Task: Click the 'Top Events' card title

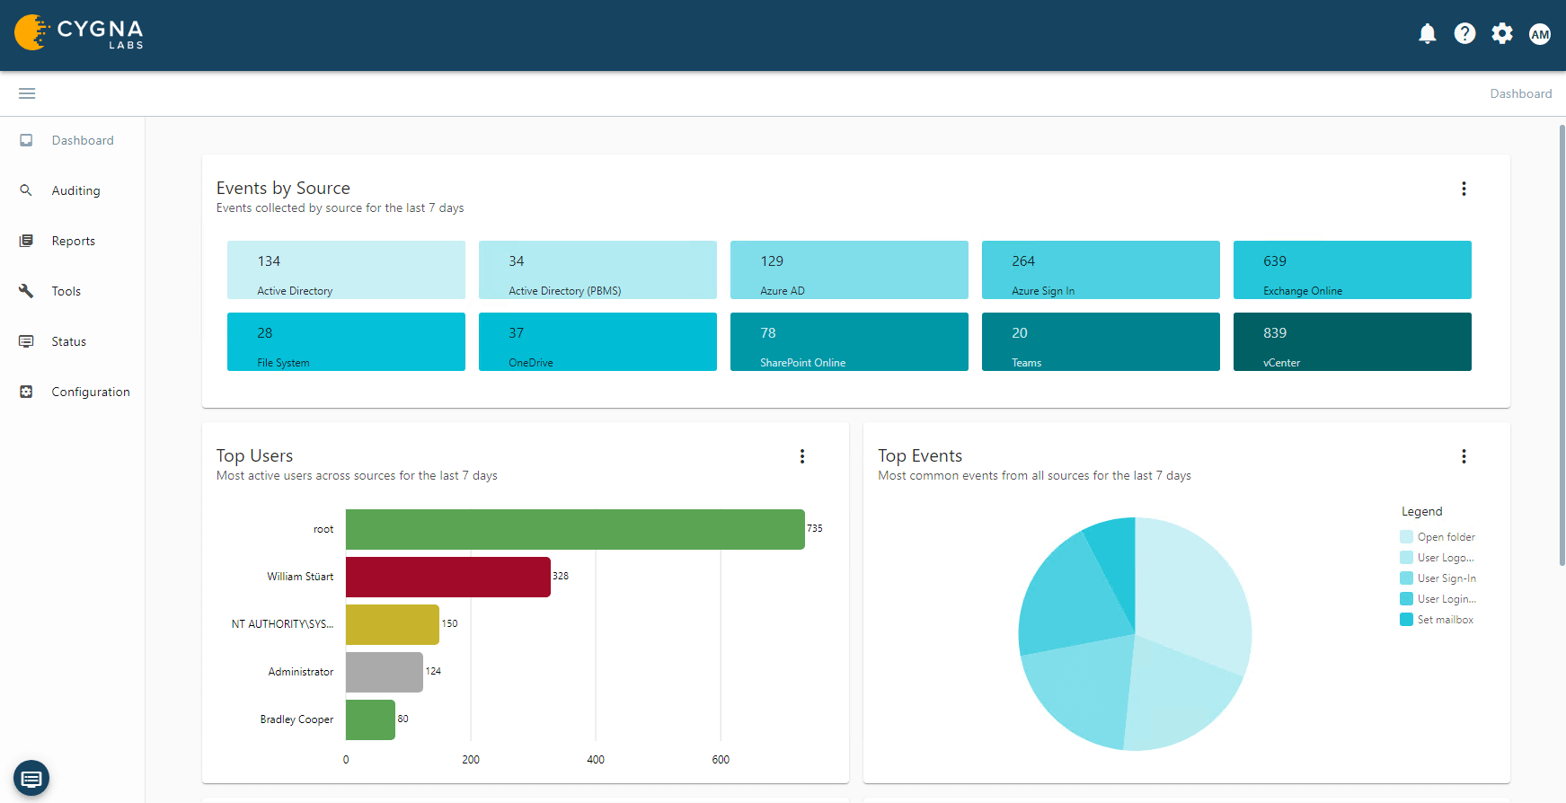Action: pyautogui.click(x=920, y=456)
